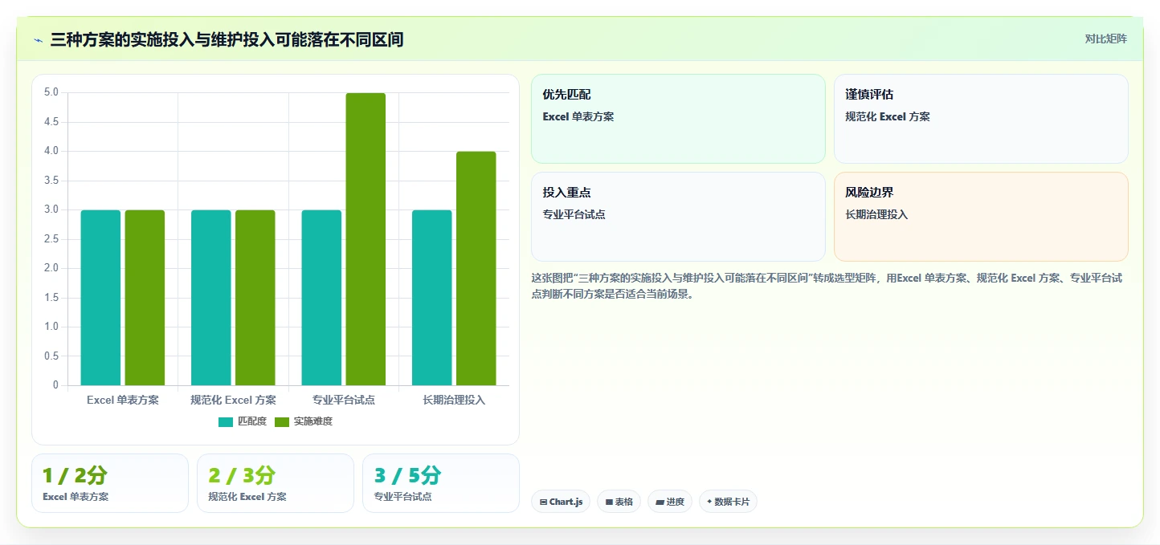The height and width of the screenshot is (545, 1160).
Task: Click the green 长期治理投入 实施难度 bar
Action: (x=476, y=268)
